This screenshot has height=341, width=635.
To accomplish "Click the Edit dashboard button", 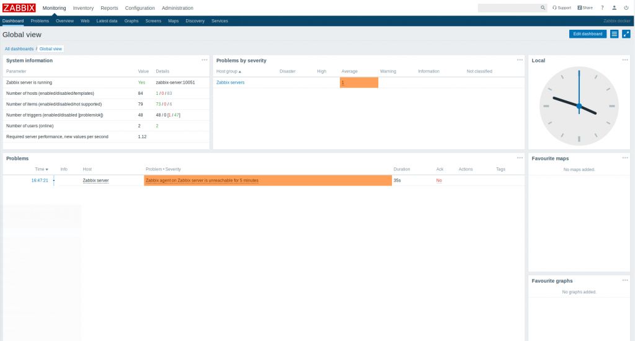I will [588, 34].
